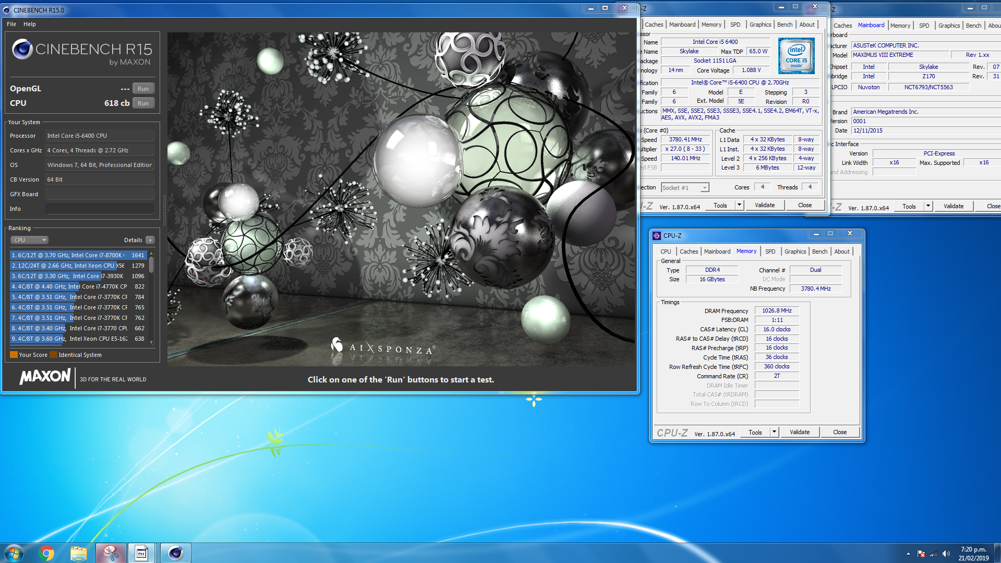
Task: Switch to the Snipping Tool taskbar icon
Action: pos(111,553)
